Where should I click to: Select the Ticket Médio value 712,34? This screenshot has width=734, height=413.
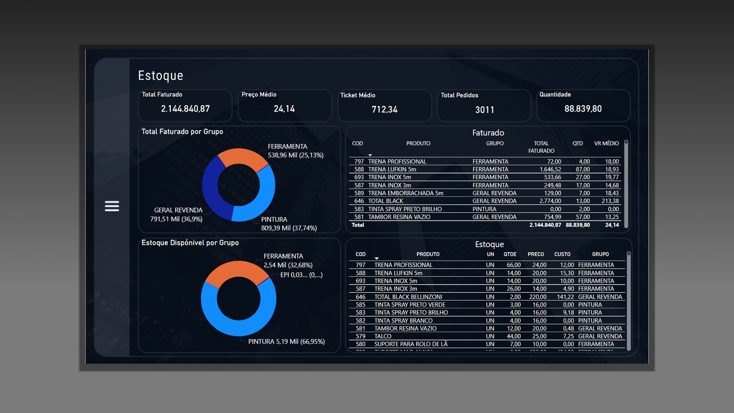(x=385, y=110)
